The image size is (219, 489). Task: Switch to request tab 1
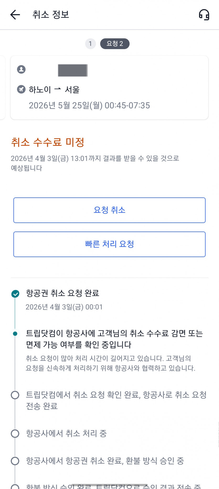coord(90,44)
